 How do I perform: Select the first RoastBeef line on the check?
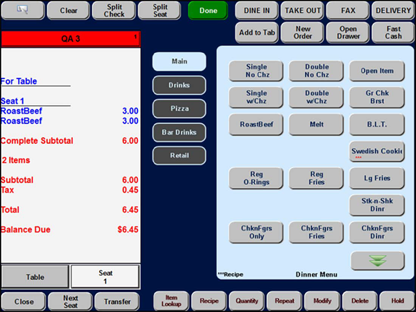pos(70,111)
